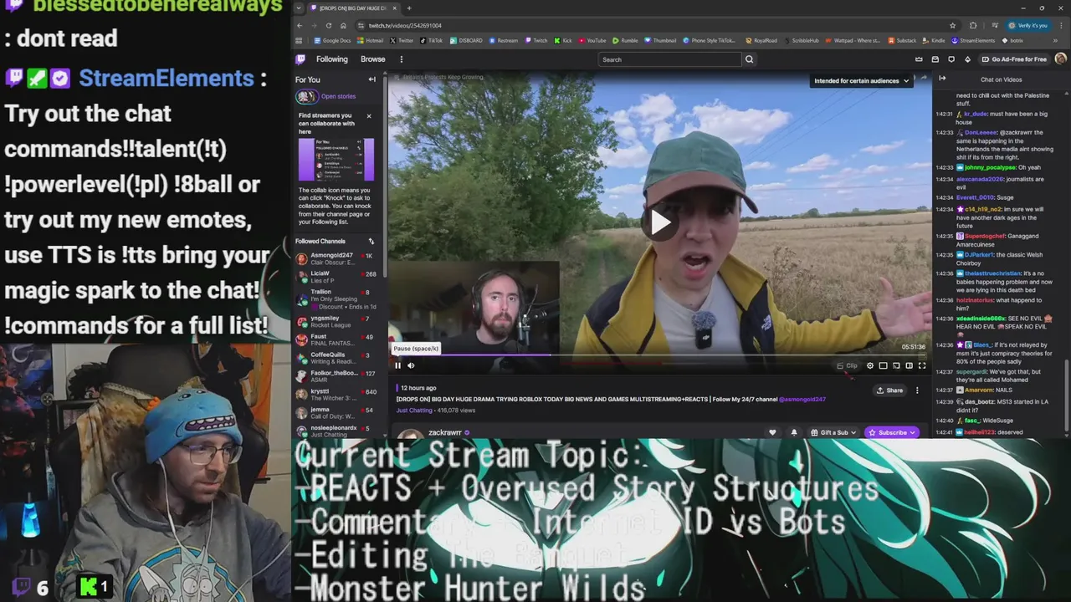Open video more options dots menu

pos(917,390)
